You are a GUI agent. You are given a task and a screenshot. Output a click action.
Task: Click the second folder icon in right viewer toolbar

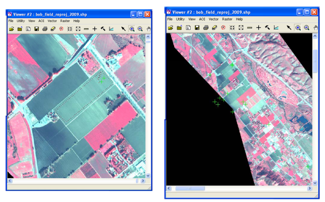tap(179, 28)
